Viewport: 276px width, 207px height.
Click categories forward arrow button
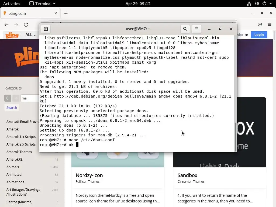pos(16,98)
